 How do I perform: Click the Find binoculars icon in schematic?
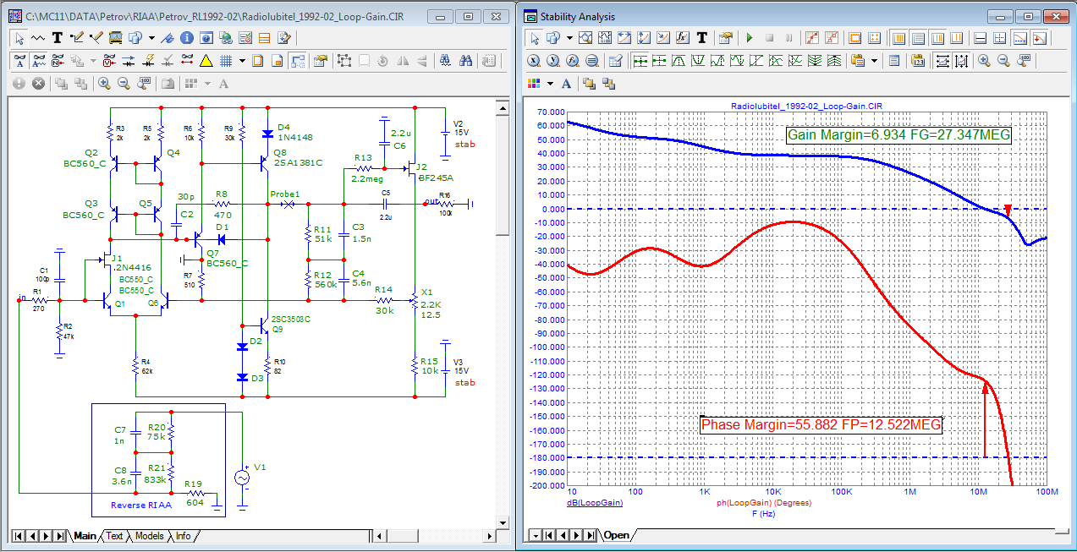[x=465, y=60]
